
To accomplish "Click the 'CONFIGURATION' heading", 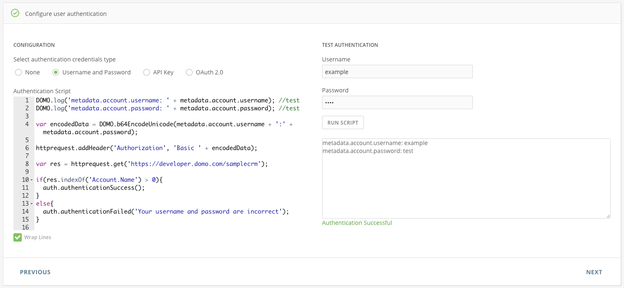I will [34, 45].
